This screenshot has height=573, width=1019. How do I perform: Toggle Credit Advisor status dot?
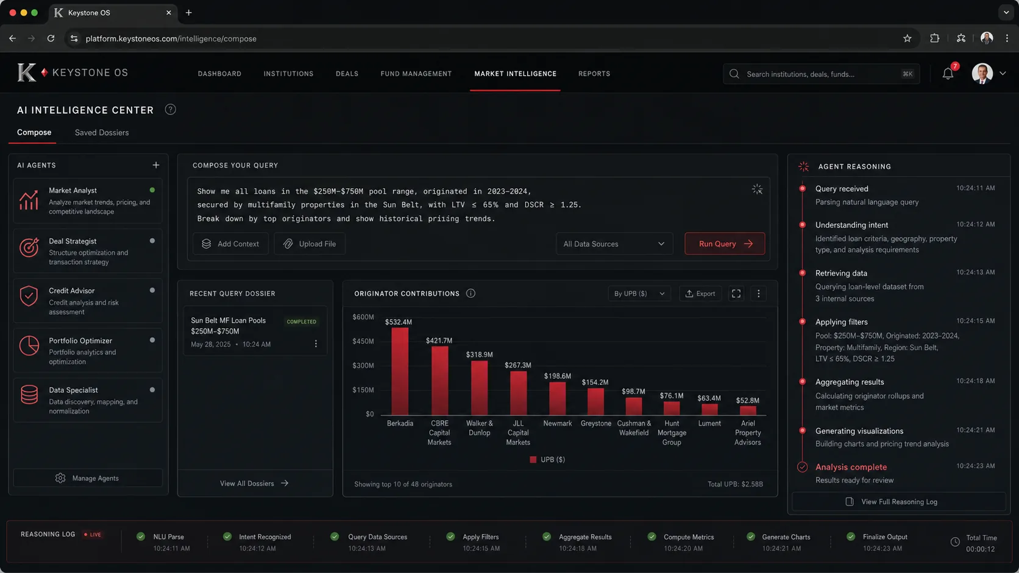(152, 290)
